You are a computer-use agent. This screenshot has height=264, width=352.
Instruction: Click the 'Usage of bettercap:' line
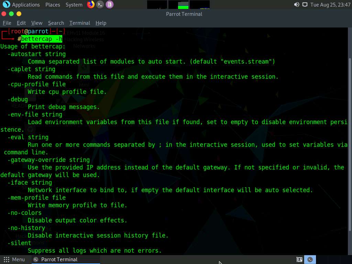click(33, 46)
